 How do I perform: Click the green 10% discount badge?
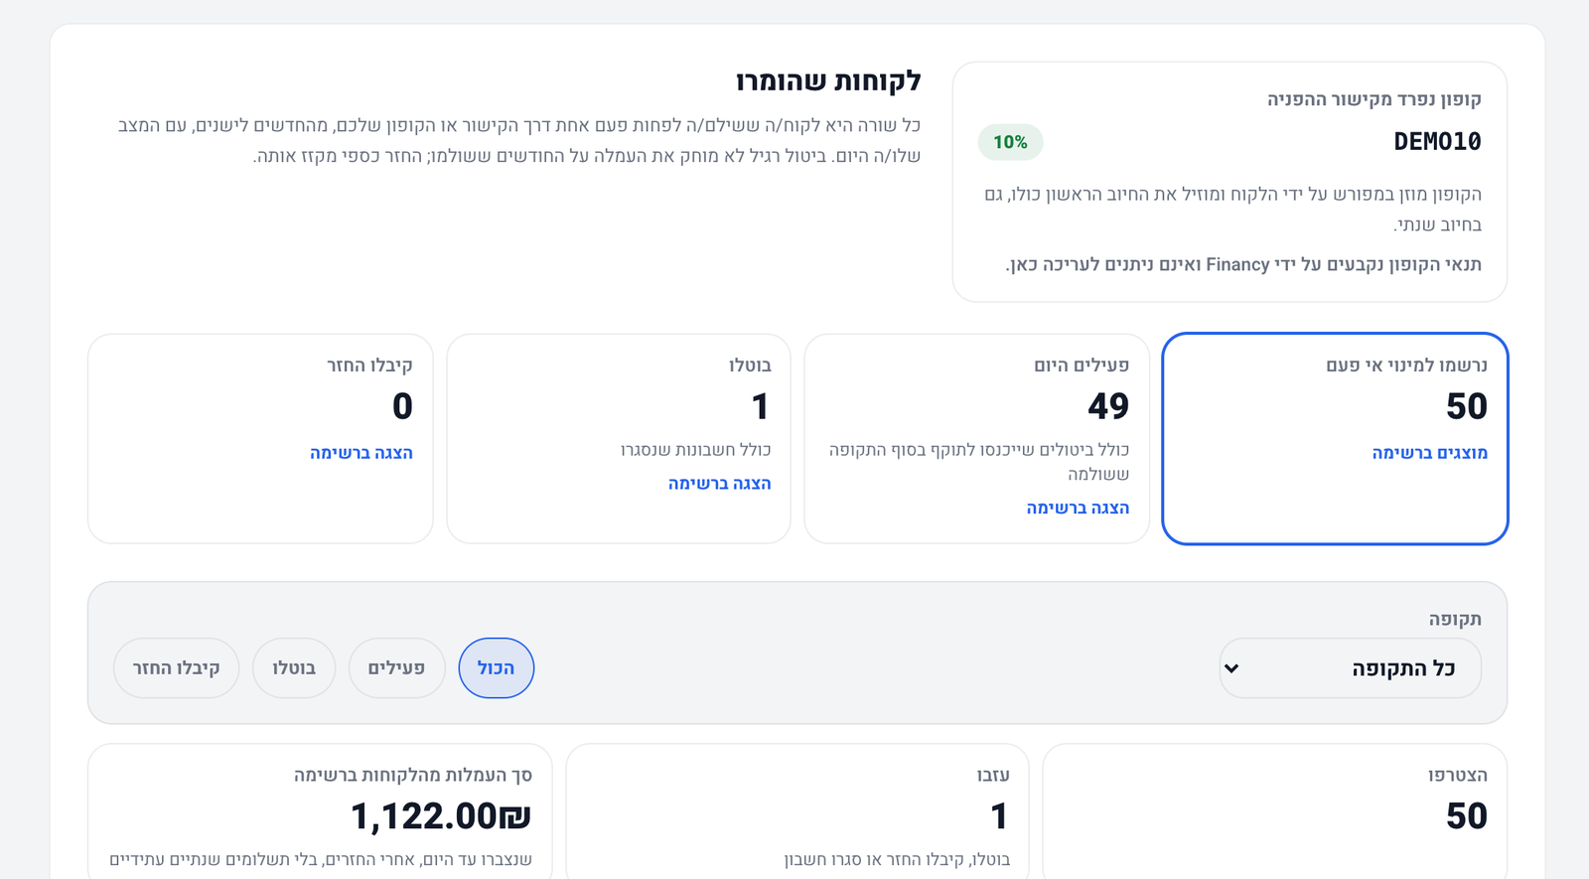pos(1010,142)
